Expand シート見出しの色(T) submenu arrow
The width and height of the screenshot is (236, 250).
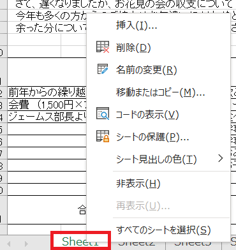coord(221,158)
